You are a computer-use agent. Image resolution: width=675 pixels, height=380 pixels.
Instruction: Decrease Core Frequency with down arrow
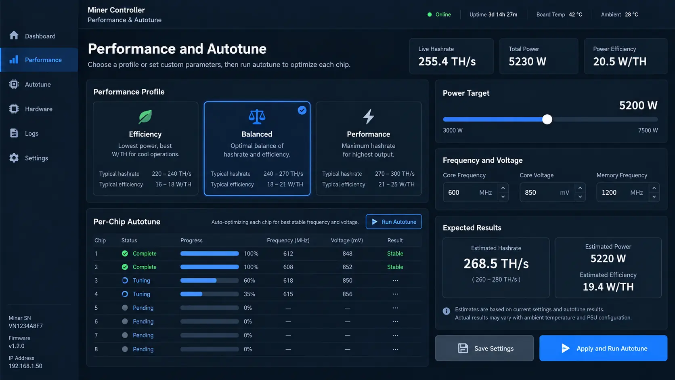pyautogui.click(x=503, y=197)
